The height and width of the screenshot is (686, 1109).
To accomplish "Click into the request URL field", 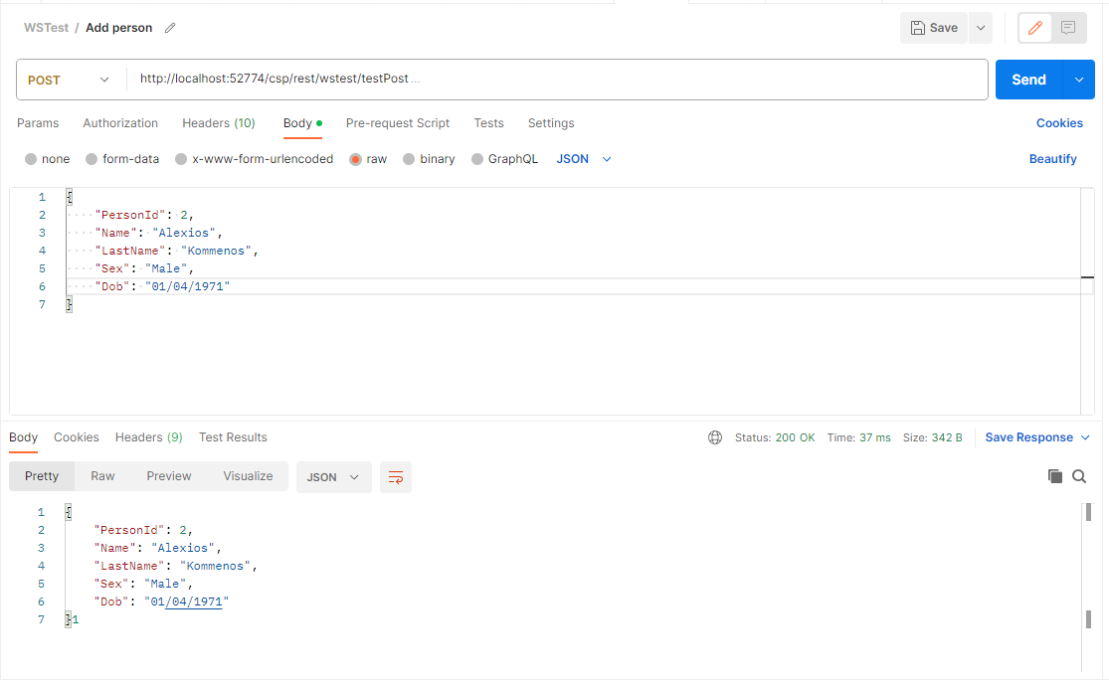I will [557, 80].
